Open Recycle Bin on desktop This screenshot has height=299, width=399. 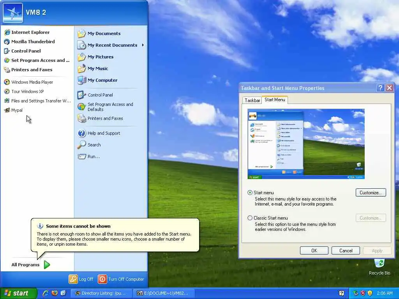pyautogui.click(x=380, y=267)
